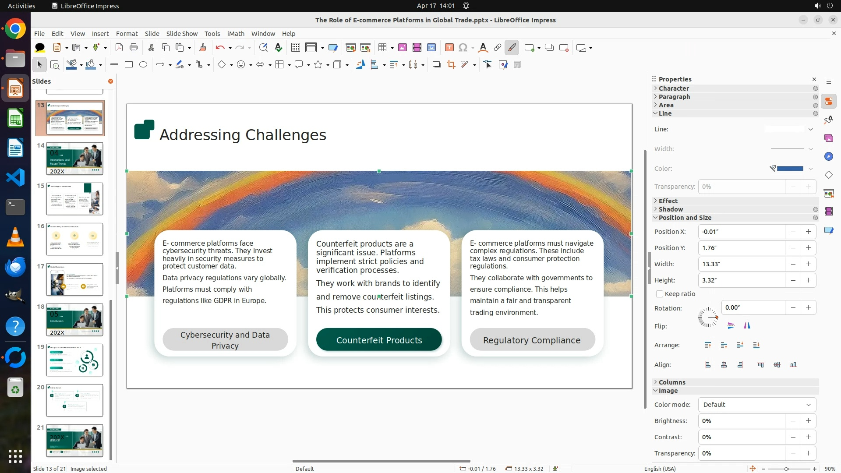
Task: Open the Color mode dropdown
Action: click(757, 405)
